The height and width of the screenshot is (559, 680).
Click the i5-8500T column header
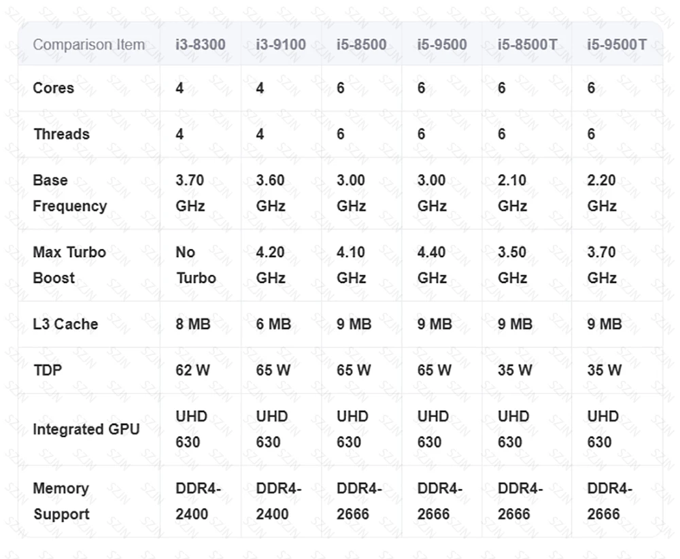(527, 45)
